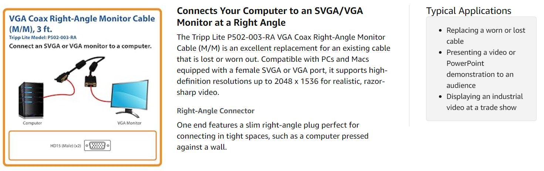
Task: Select the "Displaying an industrial video" bullet
Action: (484, 102)
